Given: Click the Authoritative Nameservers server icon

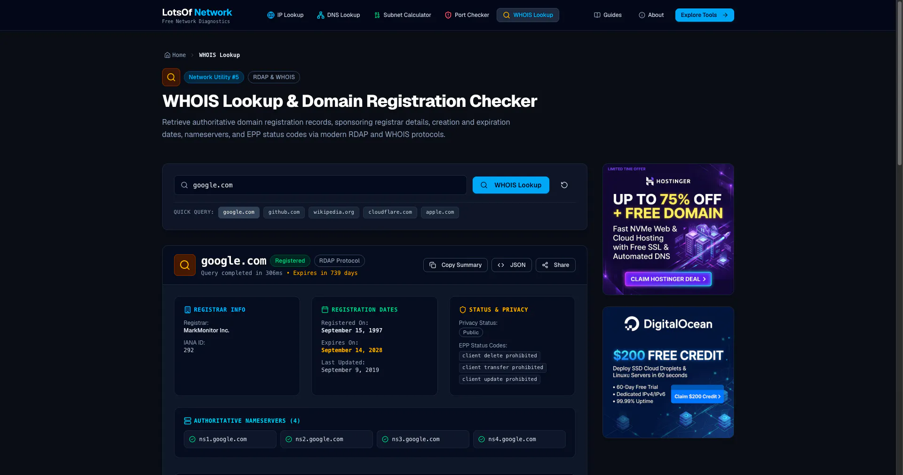Looking at the screenshot, I should click(x=187, y=421).
